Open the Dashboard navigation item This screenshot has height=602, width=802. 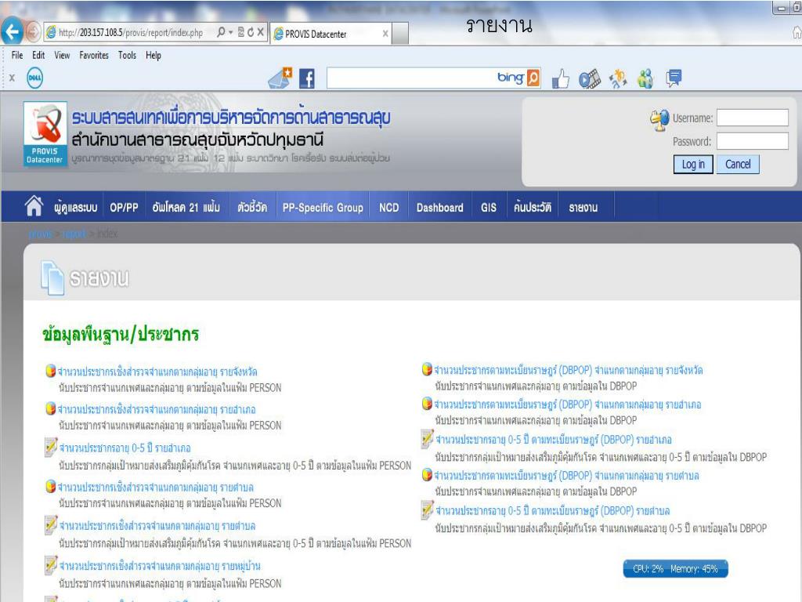[440, 207]
